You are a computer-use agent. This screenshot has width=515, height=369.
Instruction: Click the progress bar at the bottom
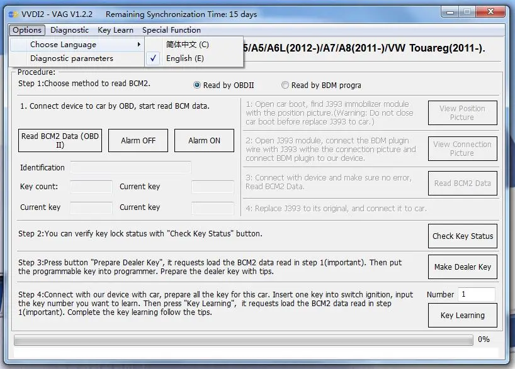(x=244, y=340)
